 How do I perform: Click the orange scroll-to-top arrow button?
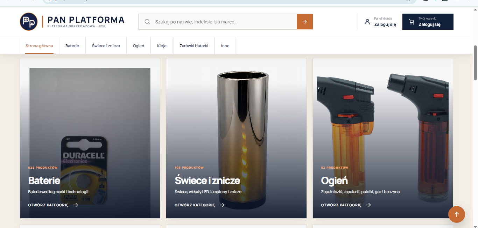click(457, 214)
